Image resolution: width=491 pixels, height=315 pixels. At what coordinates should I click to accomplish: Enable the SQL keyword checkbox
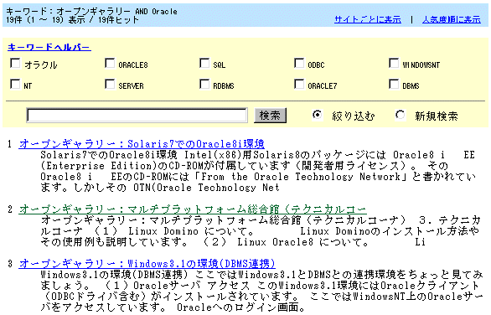[204, 63]
